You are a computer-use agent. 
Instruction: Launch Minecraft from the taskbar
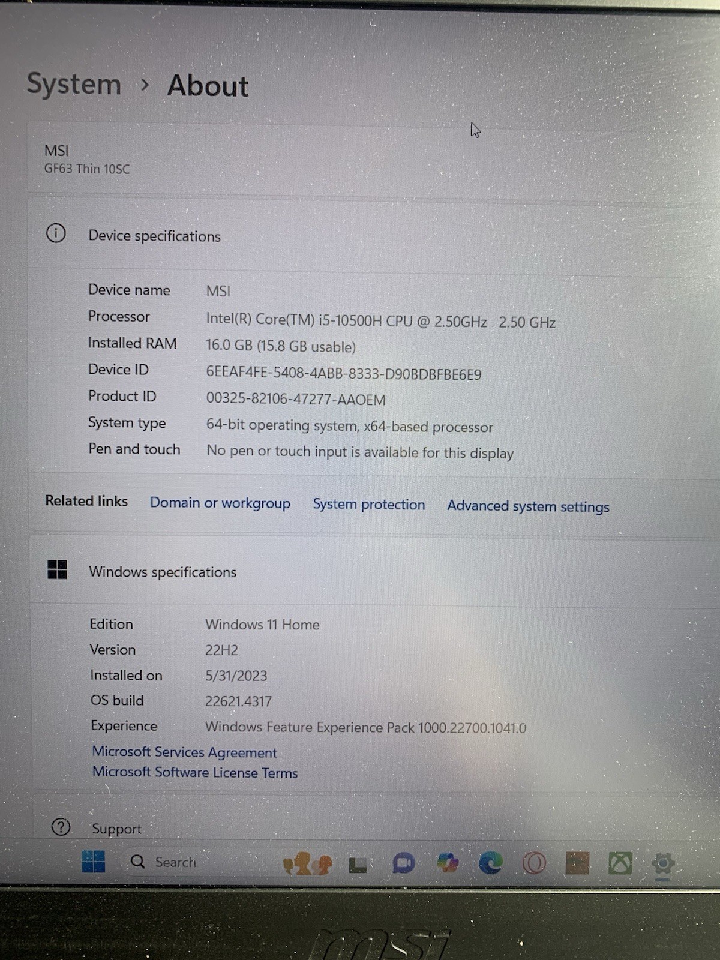[577, 863]
